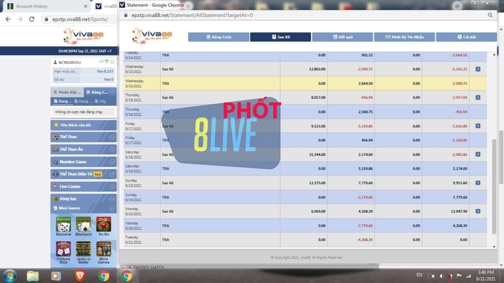Click the zoom magnifier in address bar
Screen dimensions: 504x283
[490, 15]
